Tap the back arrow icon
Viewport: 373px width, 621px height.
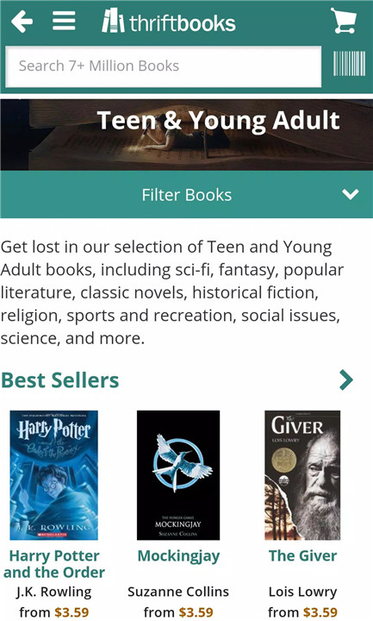pos(22,22)
